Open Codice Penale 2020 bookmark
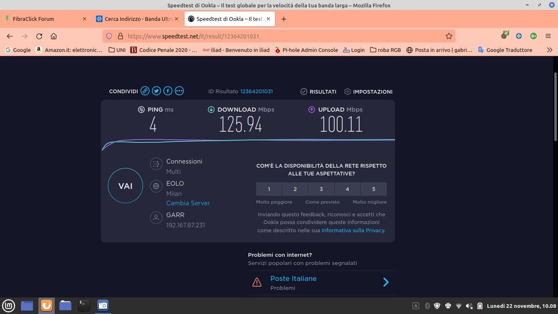The height and width of the screenshot is (314, 558). click(x=163, y=50)
